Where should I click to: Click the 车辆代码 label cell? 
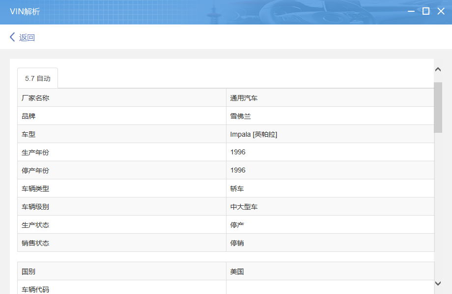pos(122,288)
